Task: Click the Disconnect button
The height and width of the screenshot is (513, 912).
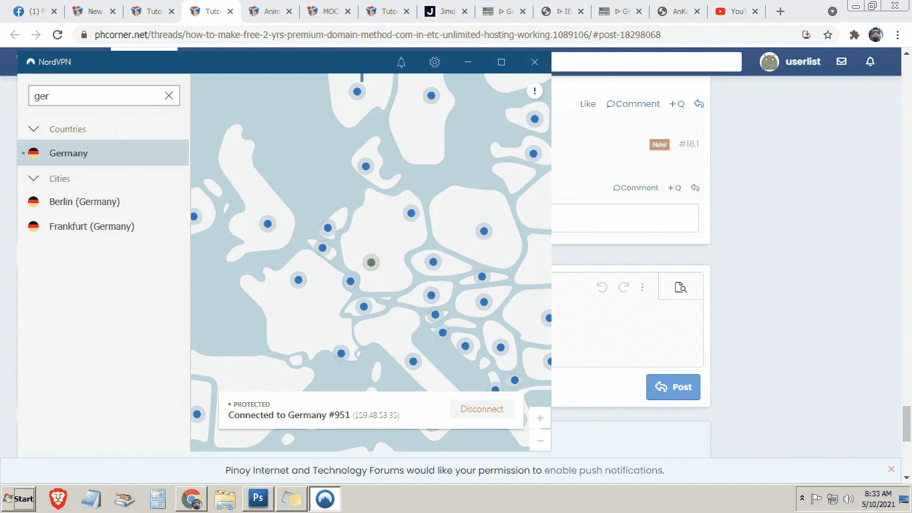Action: [x=482, y=409]
